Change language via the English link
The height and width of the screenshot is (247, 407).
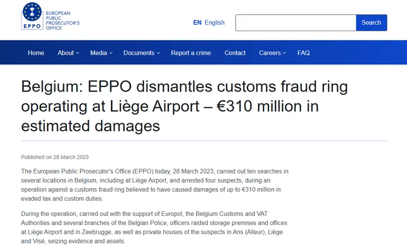click(214, 23)
